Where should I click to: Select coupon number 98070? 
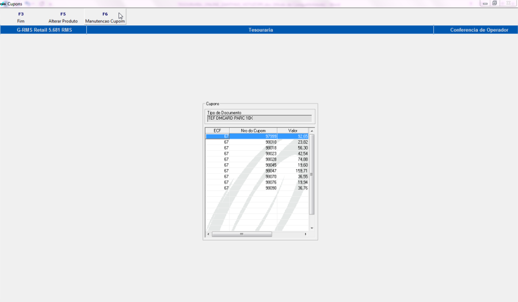click(x=253, y=177)
